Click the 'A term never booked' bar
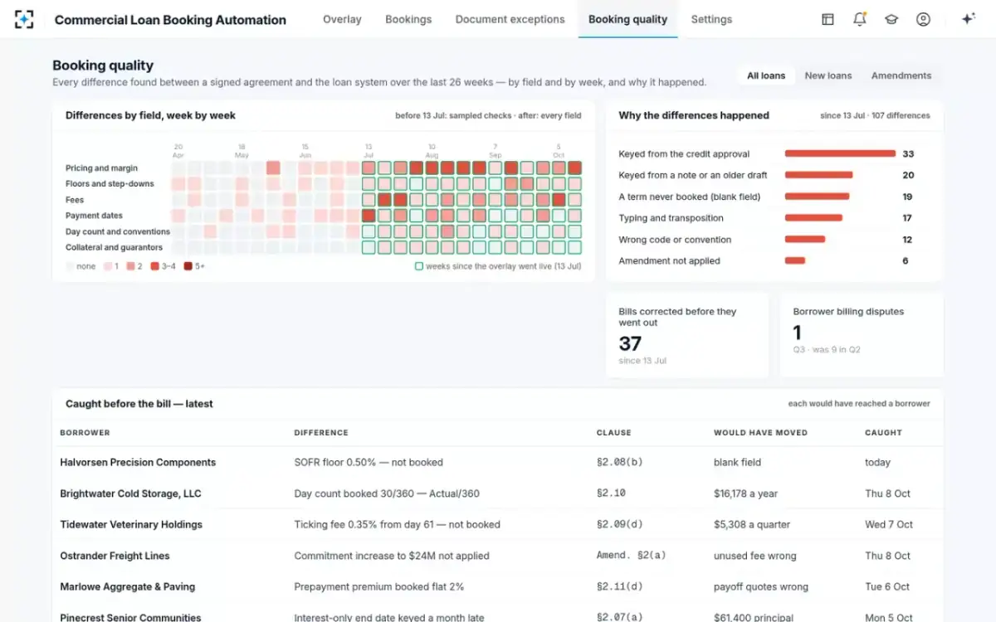 (x=818, y=197)
